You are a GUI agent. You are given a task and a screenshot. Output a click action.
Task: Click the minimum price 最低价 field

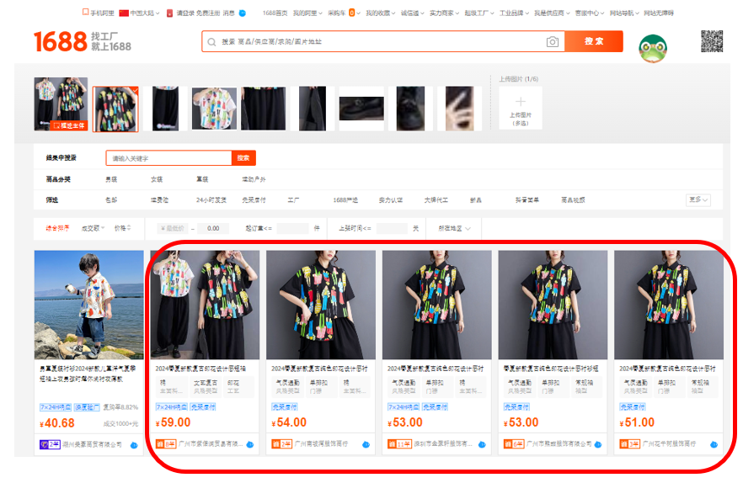[173, 228]
